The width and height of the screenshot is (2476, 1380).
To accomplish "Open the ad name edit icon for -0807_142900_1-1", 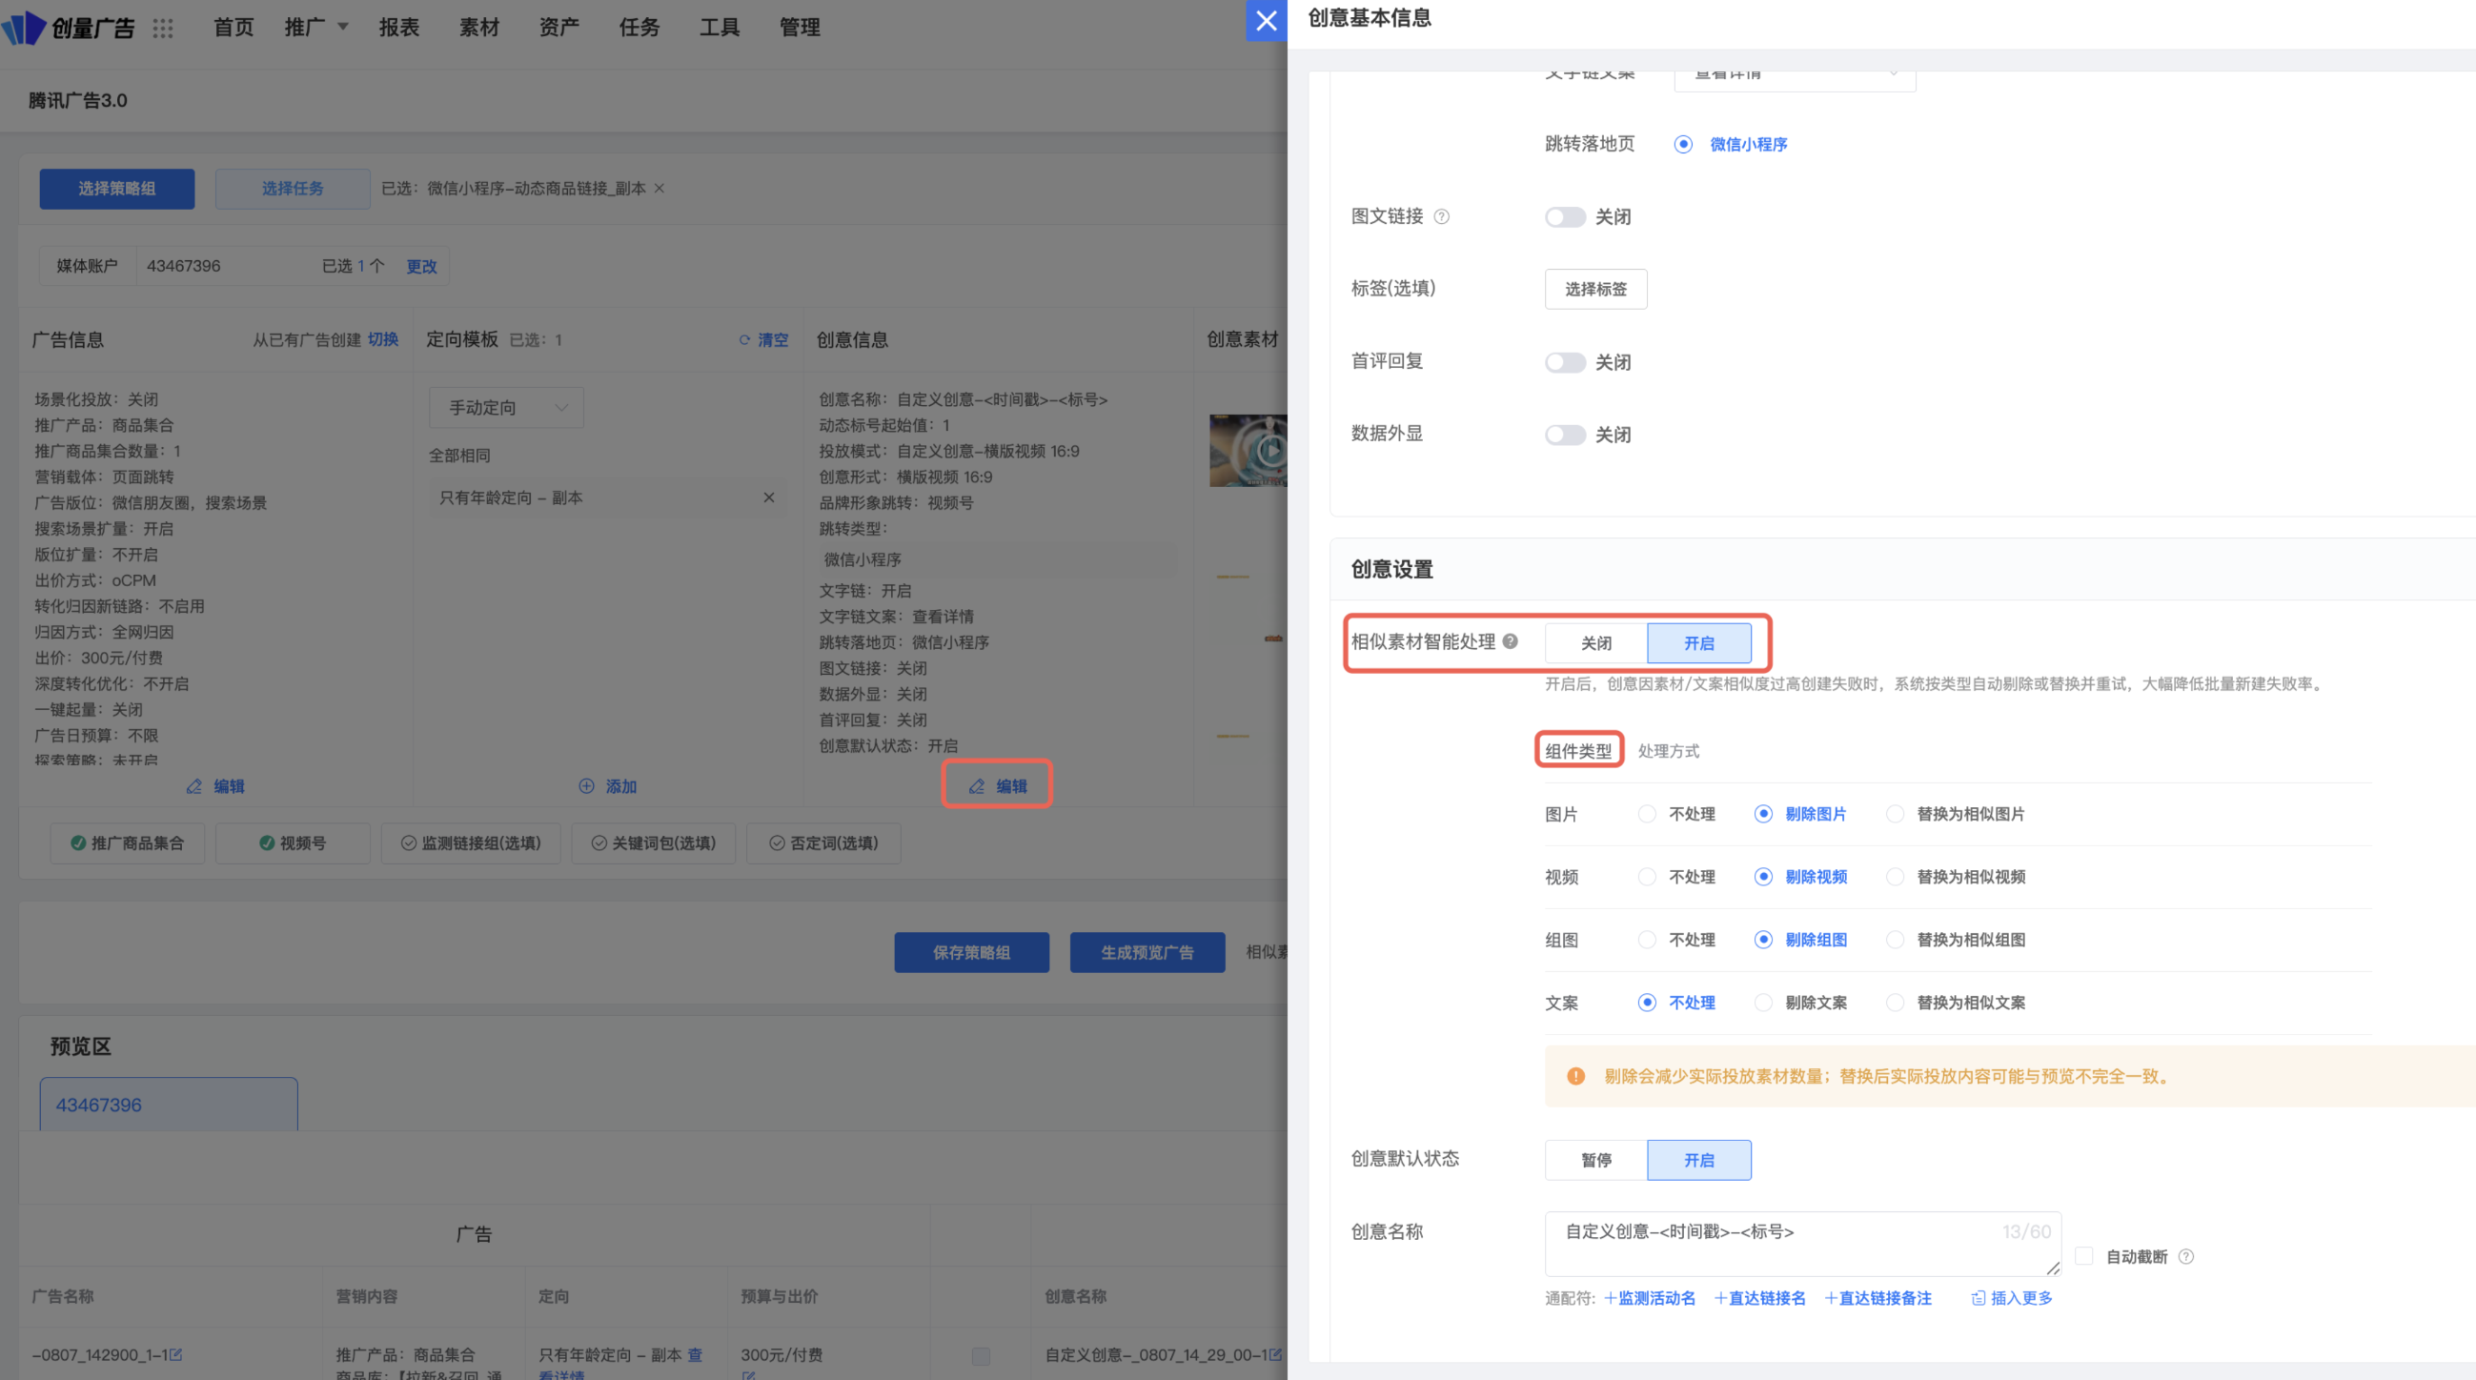I will point(175,1354).
